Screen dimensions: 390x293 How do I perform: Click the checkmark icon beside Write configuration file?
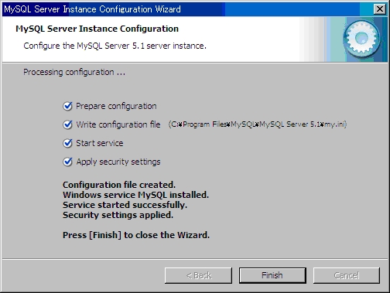pyautogui.click(x=67, y=124)
